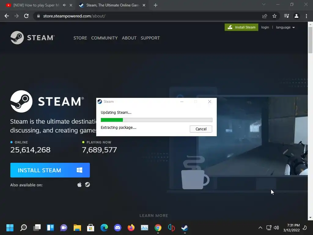Click the LEARN MORE link
Image resolution: width=313 pixels, height=235 pixels.
coord(154,216)
